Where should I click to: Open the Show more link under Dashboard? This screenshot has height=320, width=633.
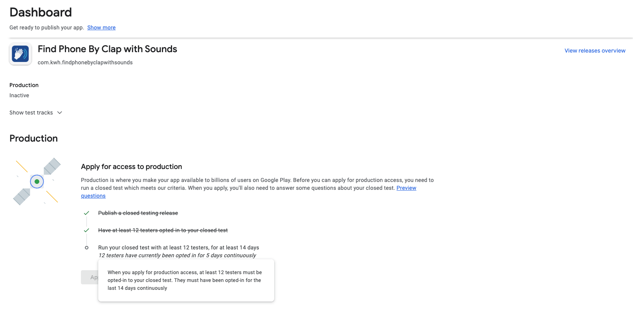tap(101, 27)
